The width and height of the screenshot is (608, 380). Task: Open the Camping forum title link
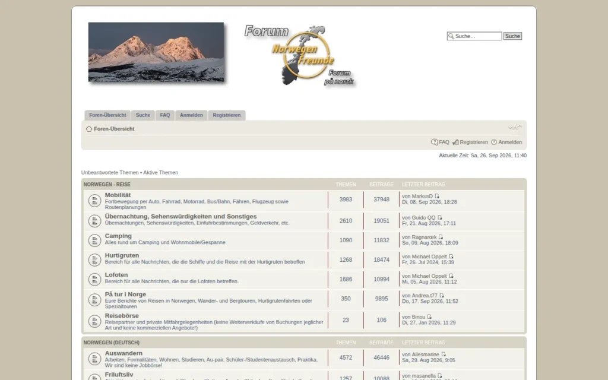click(118, 236)
